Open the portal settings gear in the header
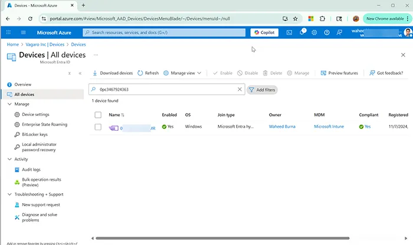Viewport: 413px width, 245px height. click(x=314, y=32)
